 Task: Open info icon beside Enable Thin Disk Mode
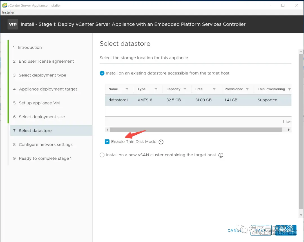point(161,142)
